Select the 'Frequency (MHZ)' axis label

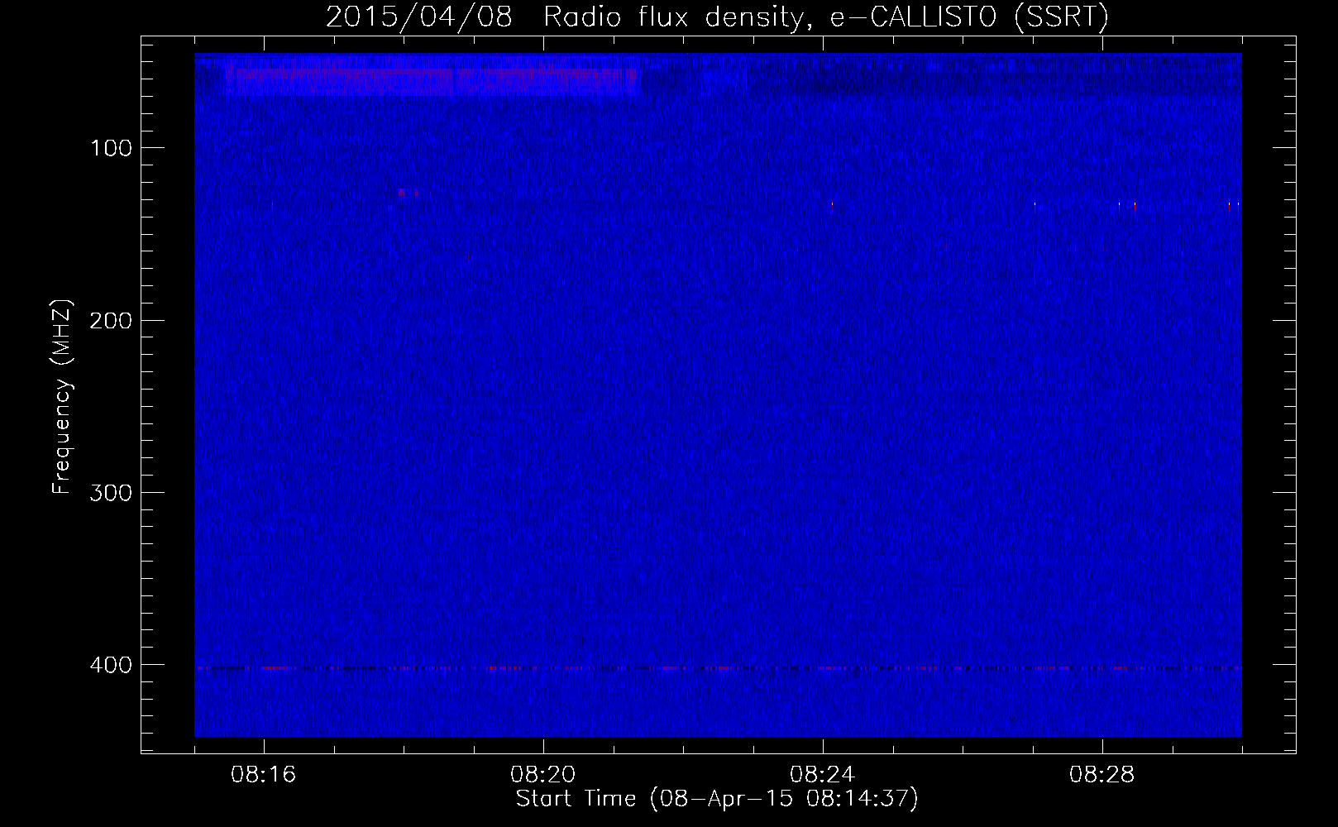[x=62, y=397]
